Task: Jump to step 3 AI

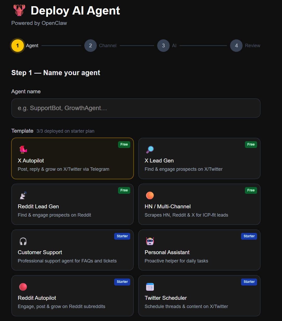Action: (163, 46)
